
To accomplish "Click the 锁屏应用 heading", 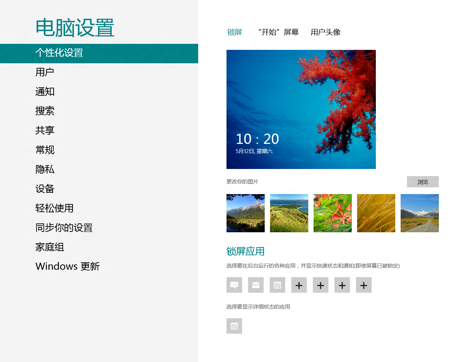I will (246, 251).
